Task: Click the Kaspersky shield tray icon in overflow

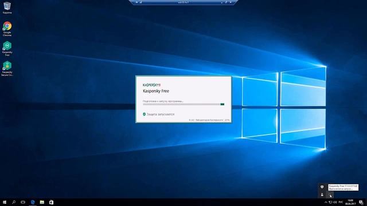Action: [322, 187]
